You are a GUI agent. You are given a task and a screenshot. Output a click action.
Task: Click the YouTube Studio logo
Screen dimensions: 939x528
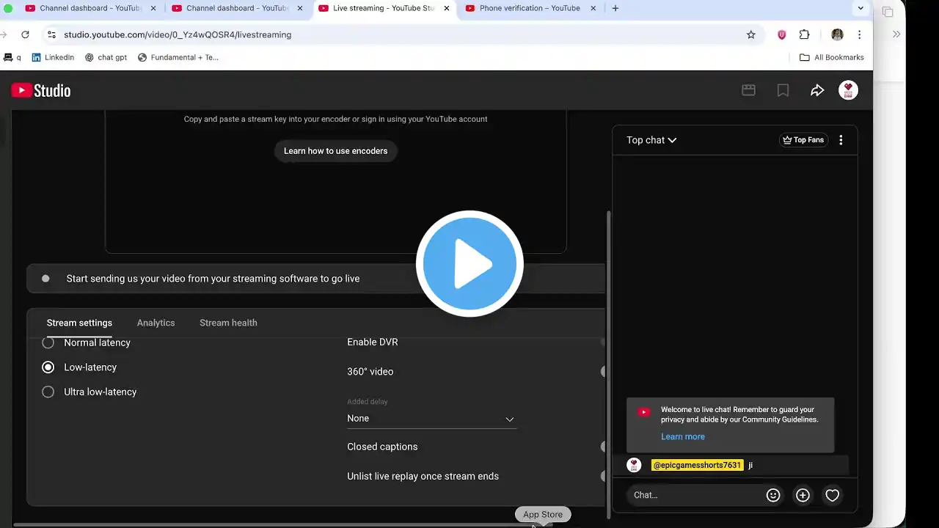[x=41, y=90]
